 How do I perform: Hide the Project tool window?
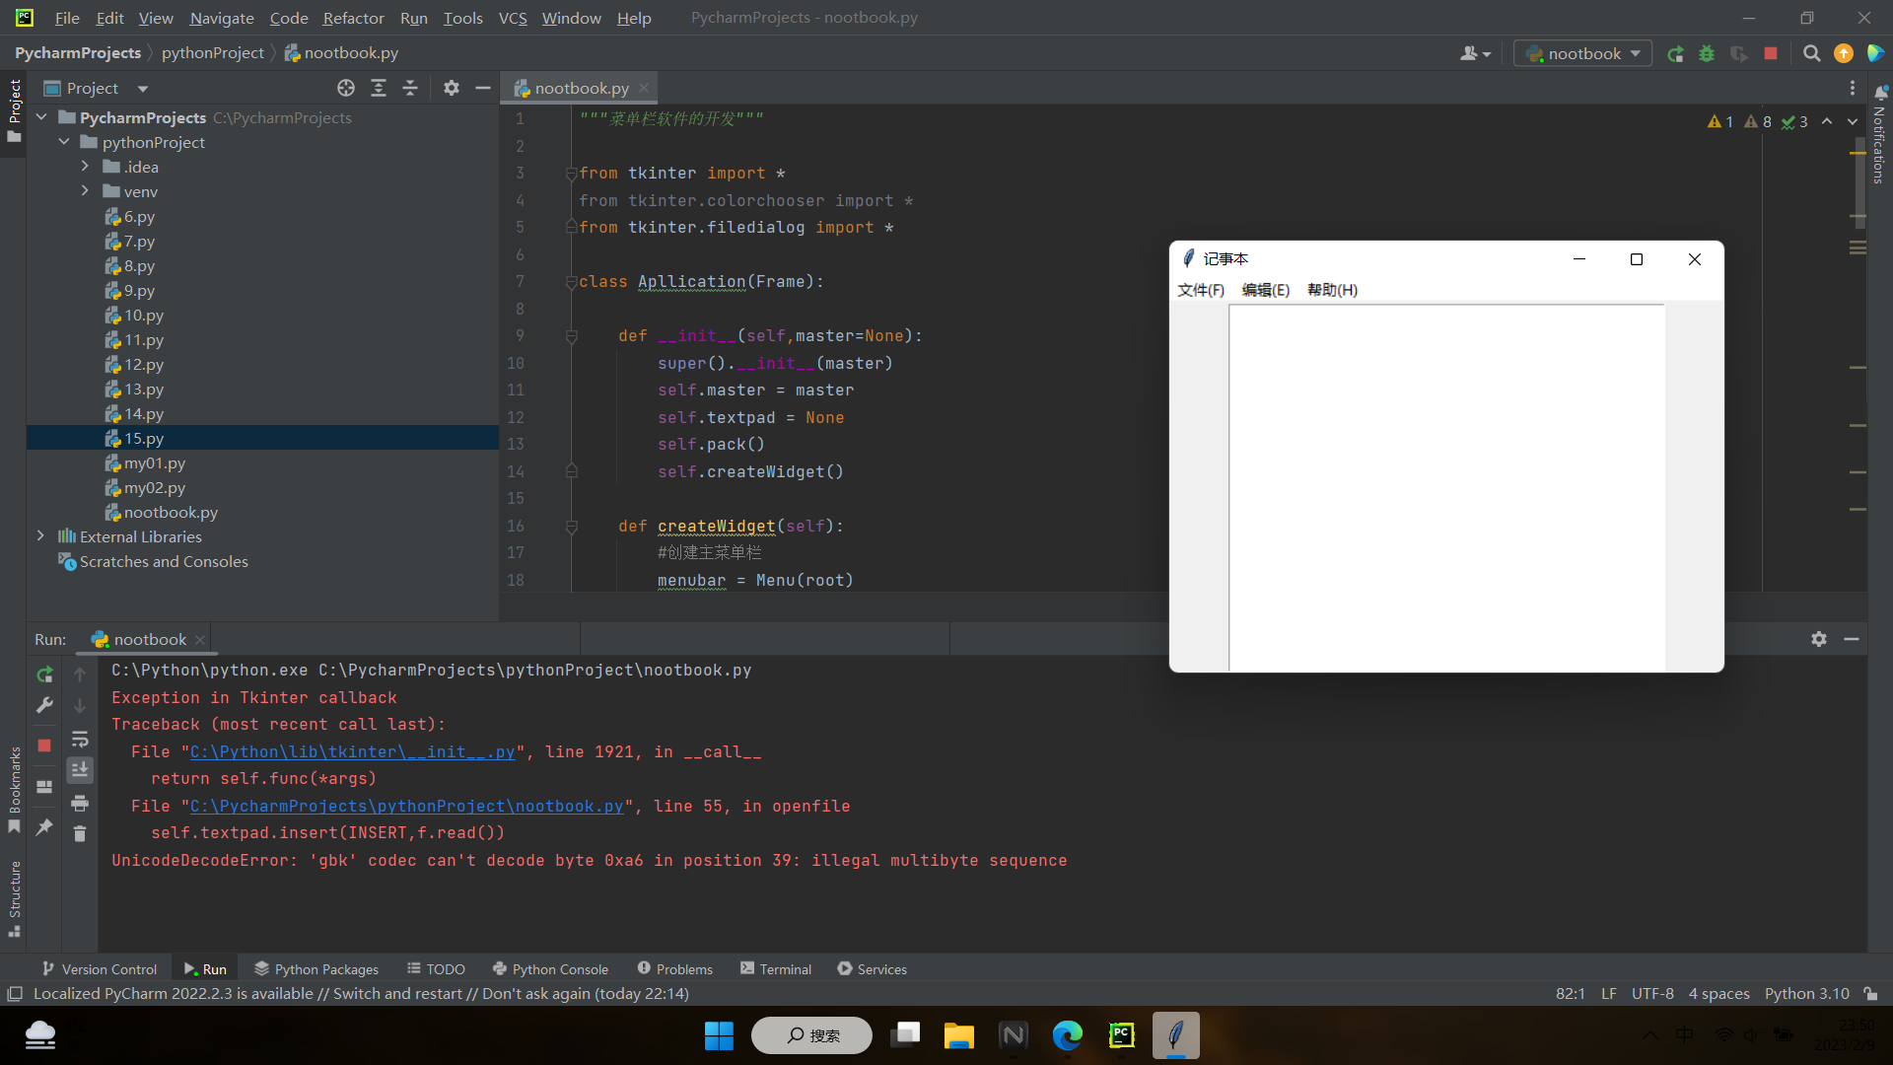pos(483,88)
